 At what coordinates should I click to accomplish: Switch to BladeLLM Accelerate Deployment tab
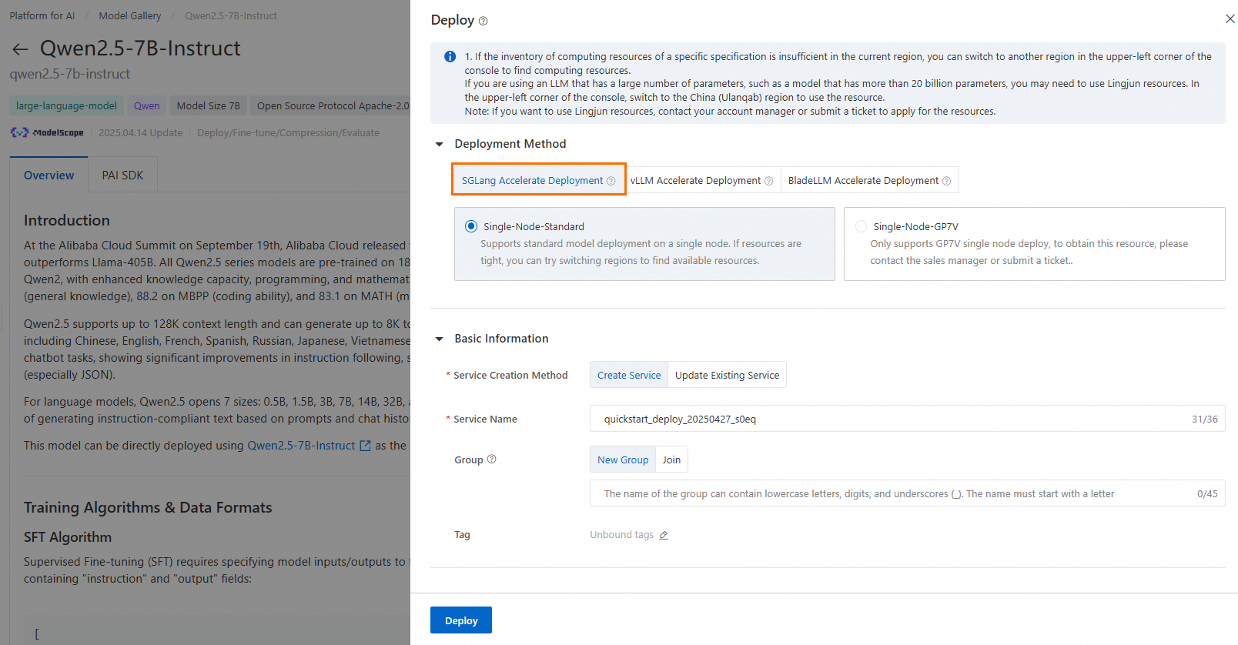coord(869,180)
